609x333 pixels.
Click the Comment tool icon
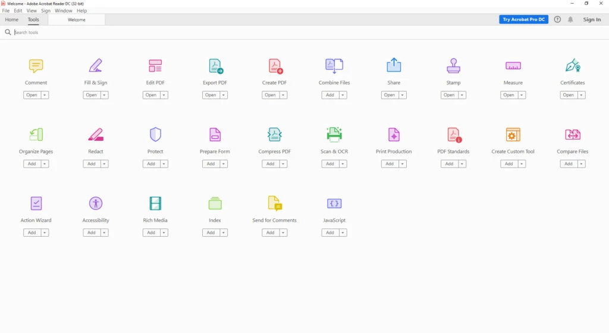click(36, 65)
